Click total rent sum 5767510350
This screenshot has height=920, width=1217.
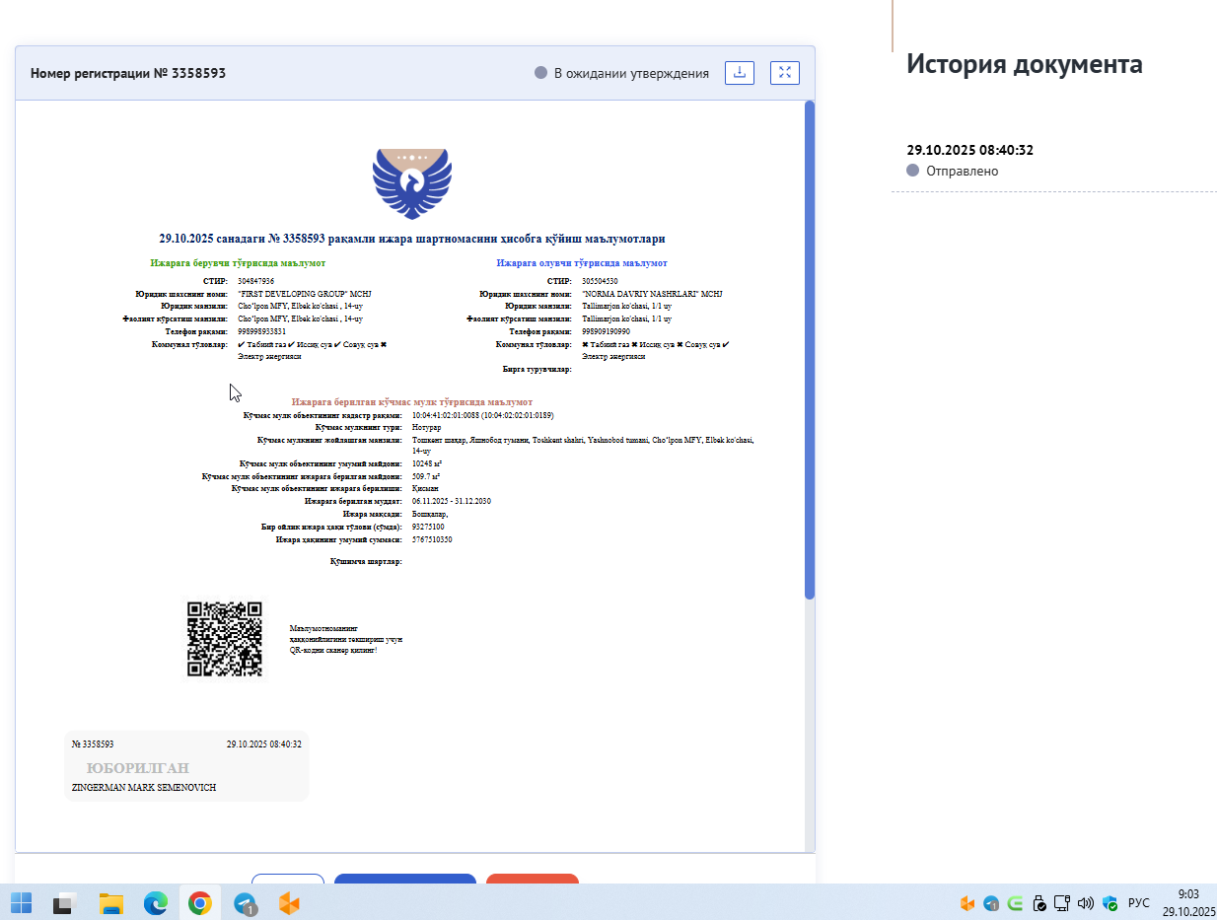pyautogui.click(x=432, y=539)
